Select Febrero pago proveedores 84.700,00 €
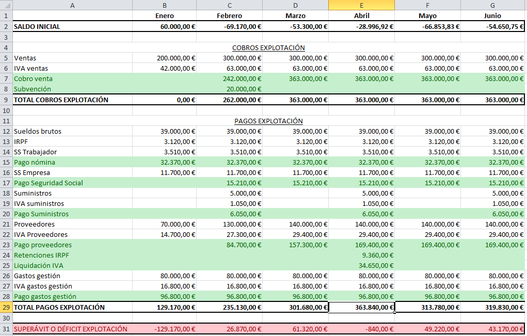The image size is (527, 336). (230, 245)
